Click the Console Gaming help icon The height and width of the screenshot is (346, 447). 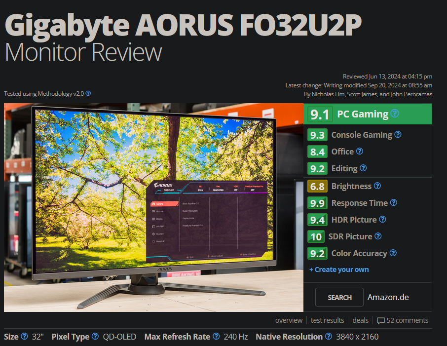click(398, 134)
